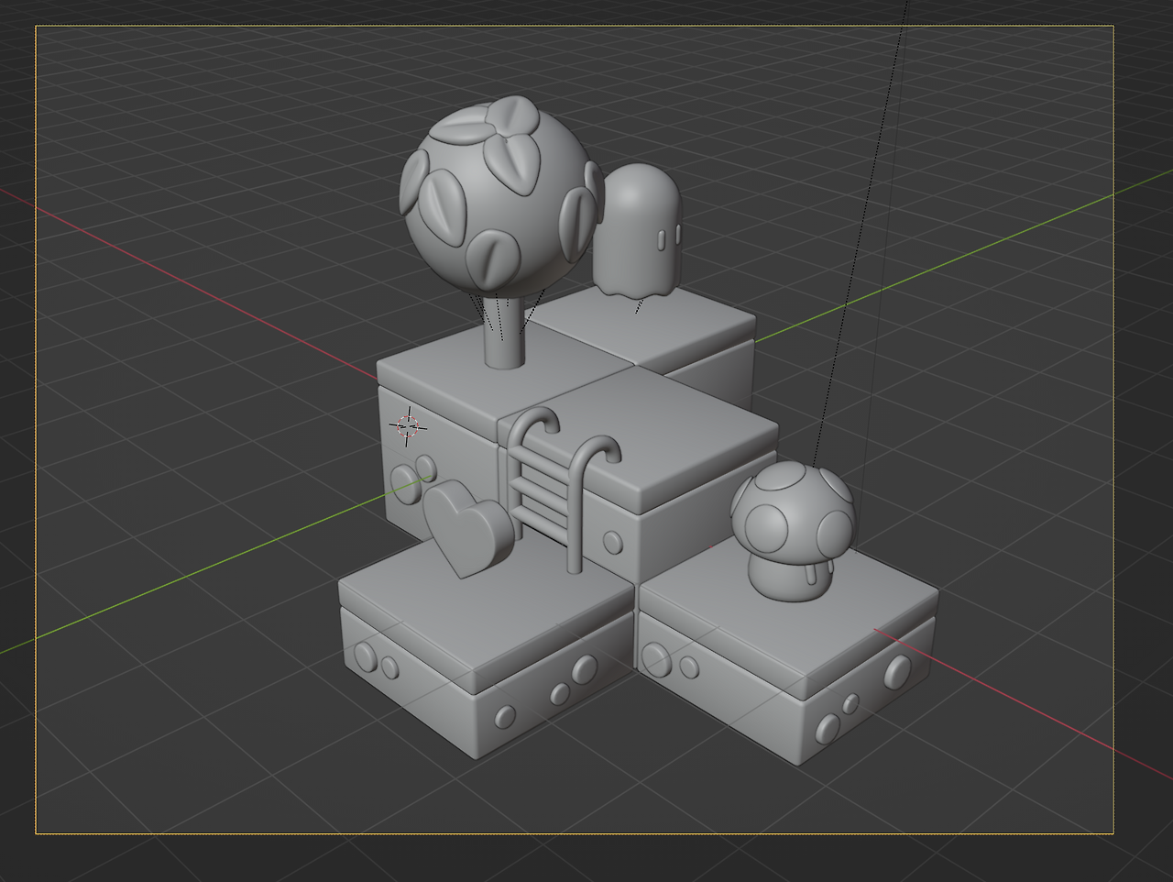The width and height of the screenshot is (1173, 882).
Task: Click the ghost figure model
Action: point(637,231)
